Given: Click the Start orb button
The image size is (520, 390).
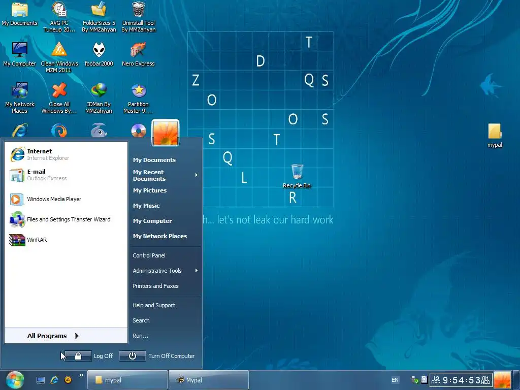Looking at the screenshot, I should coord(15,380).
